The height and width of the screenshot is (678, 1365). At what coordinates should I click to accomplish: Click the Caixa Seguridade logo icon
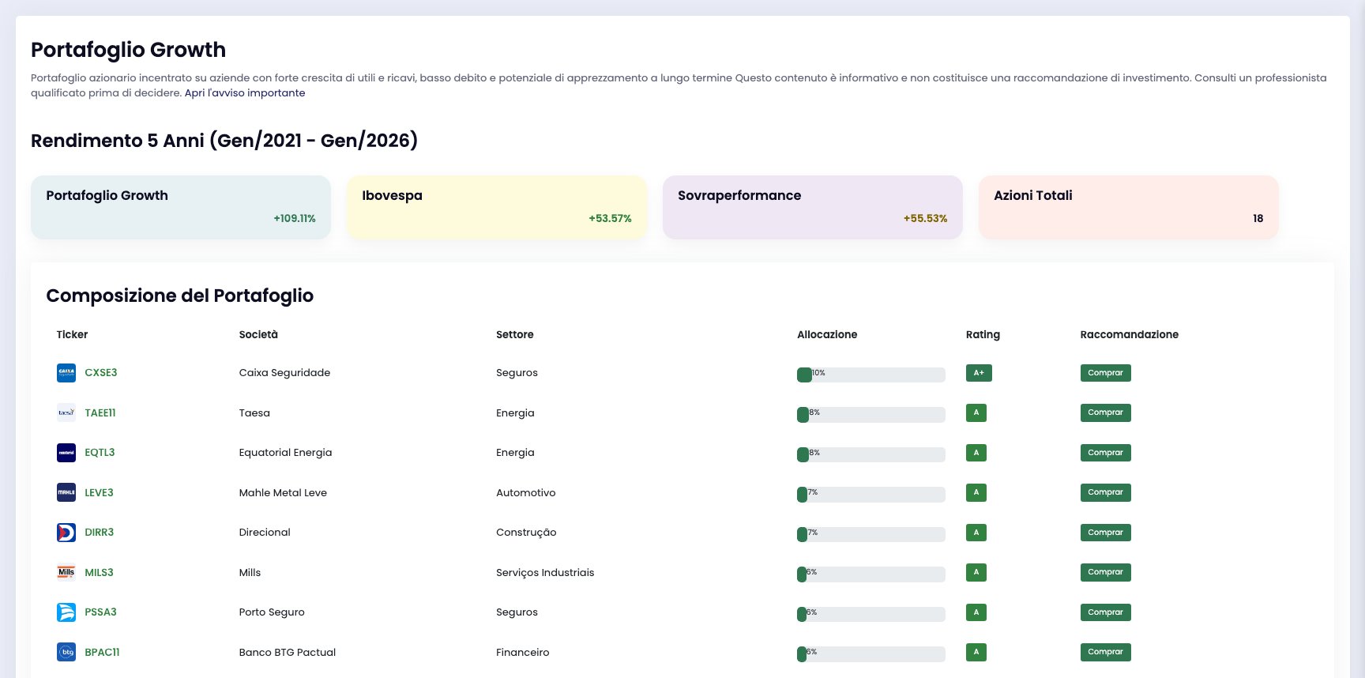[66, 373]
